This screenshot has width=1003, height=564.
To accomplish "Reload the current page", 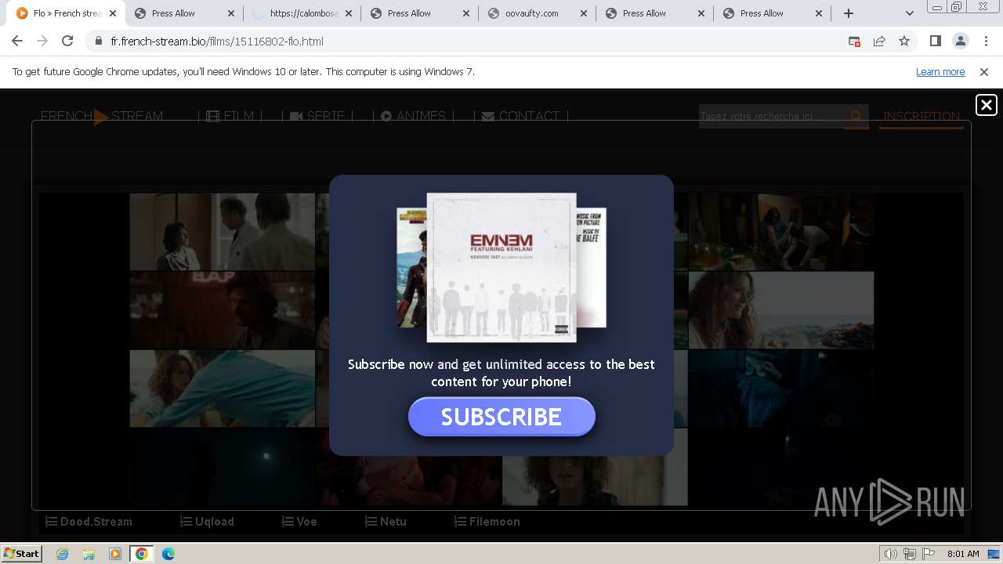I will click(67, 41).
